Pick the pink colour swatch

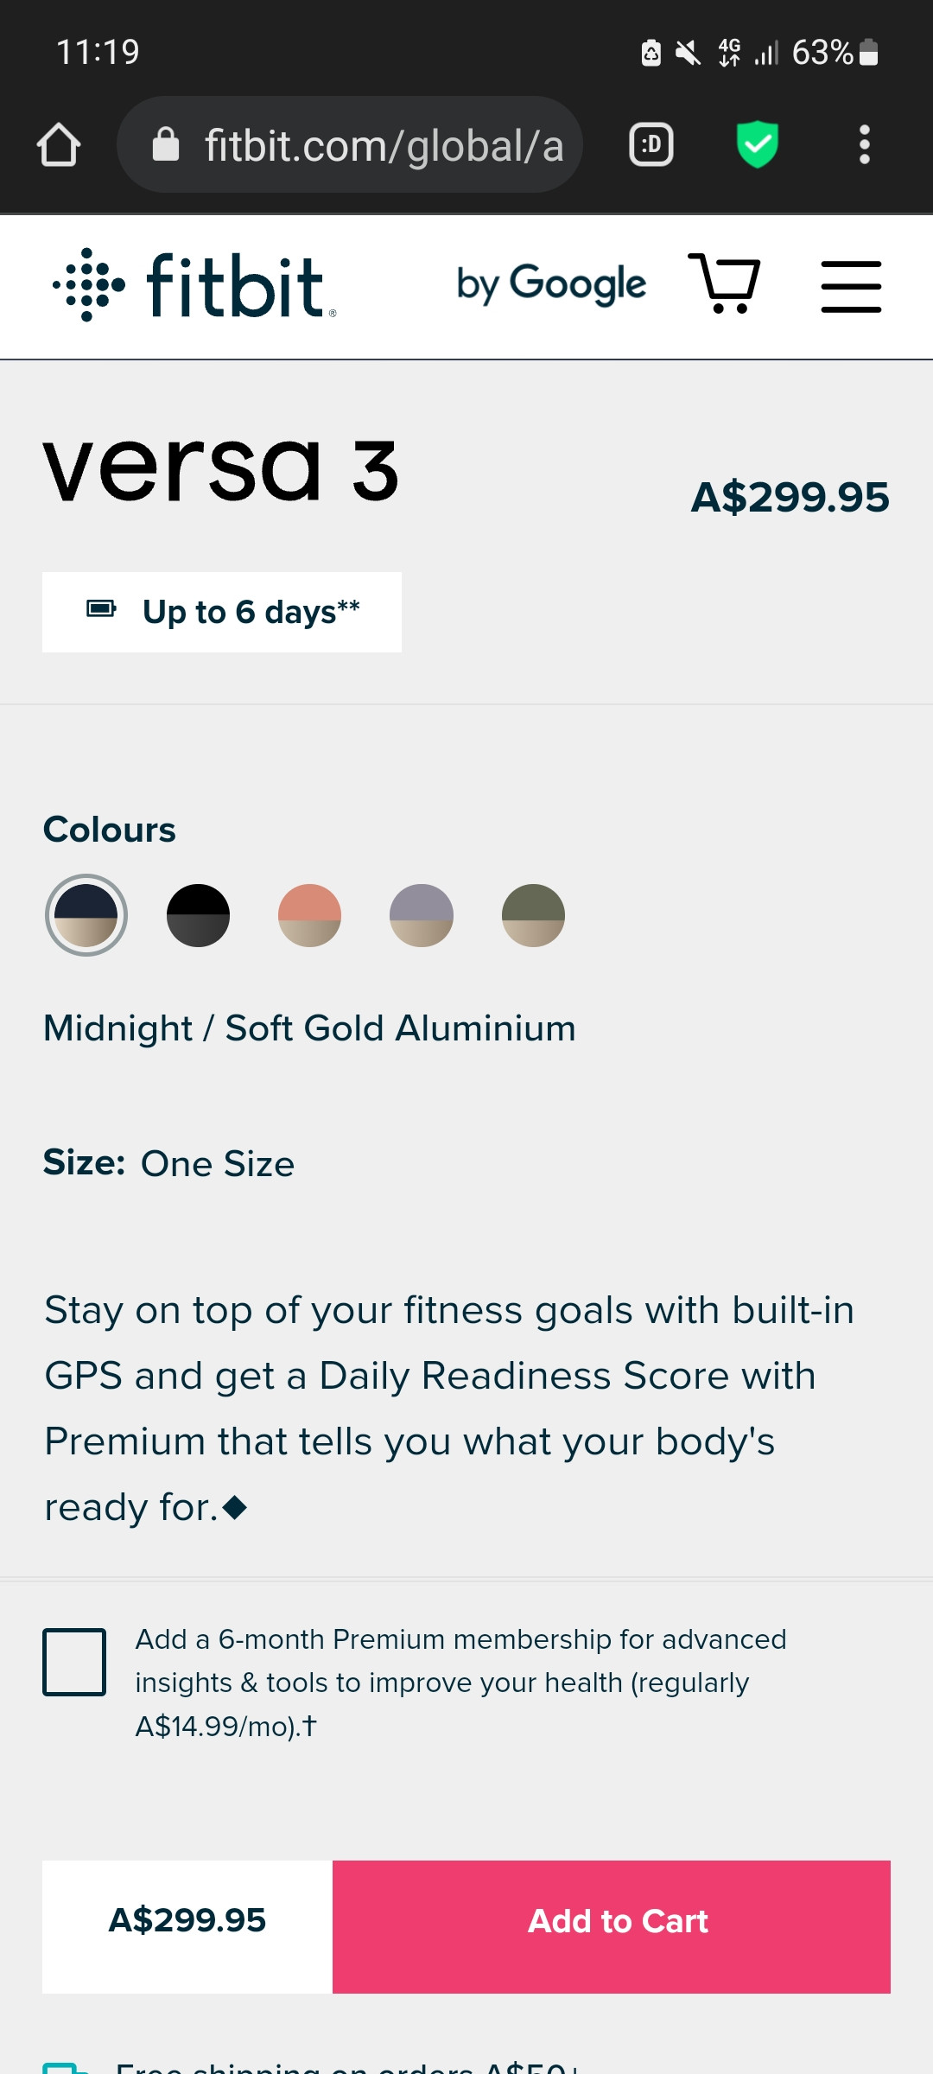(x=309, y=915)
